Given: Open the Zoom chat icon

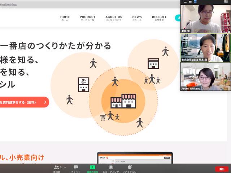Looking at the screenshot, I should tap(76, 167).
